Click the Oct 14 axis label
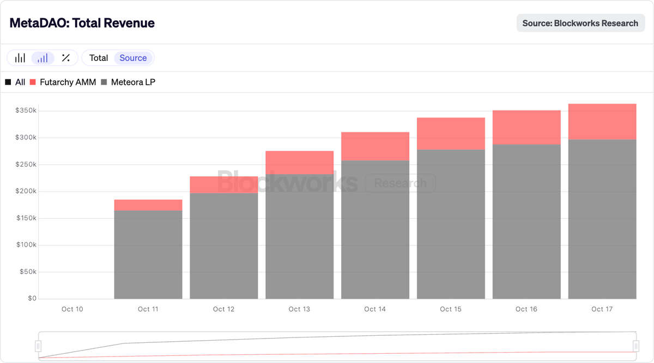 [x=375, y=309]
